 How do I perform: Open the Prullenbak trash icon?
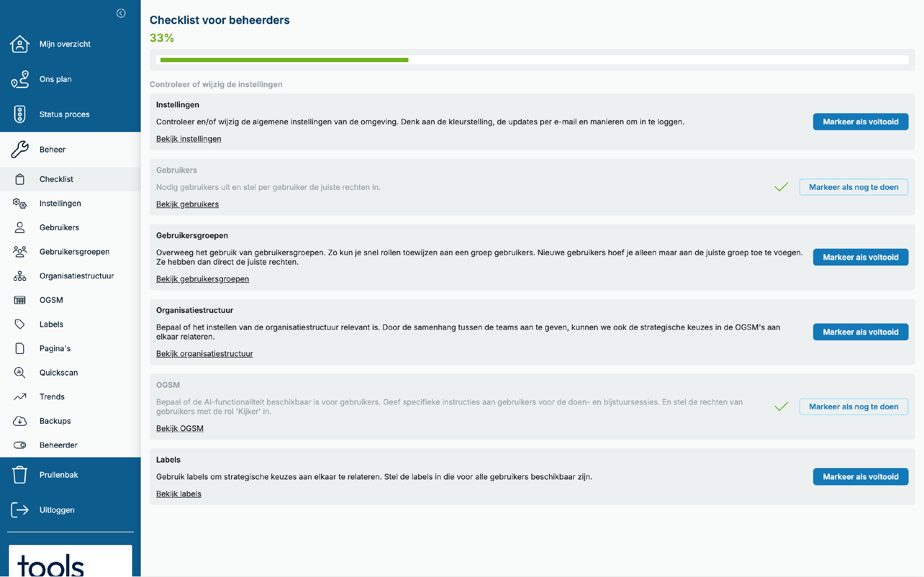click(x=19, y=475)
